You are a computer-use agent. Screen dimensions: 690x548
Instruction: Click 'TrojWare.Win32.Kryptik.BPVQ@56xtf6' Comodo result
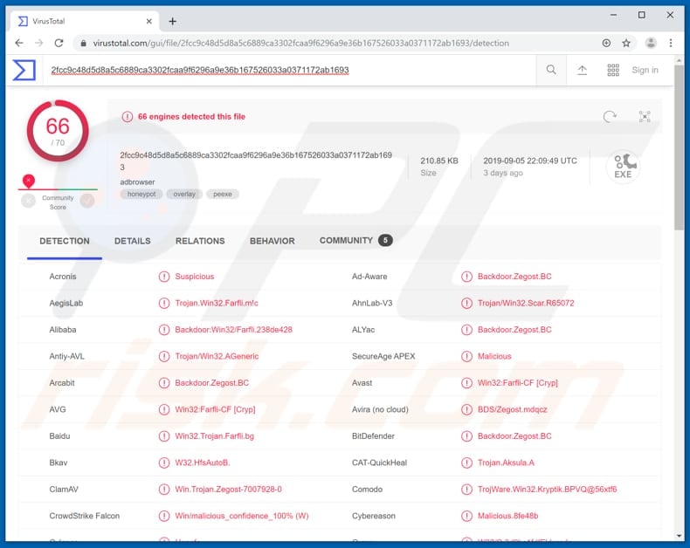pyautogui.click(x=548, y=489)
